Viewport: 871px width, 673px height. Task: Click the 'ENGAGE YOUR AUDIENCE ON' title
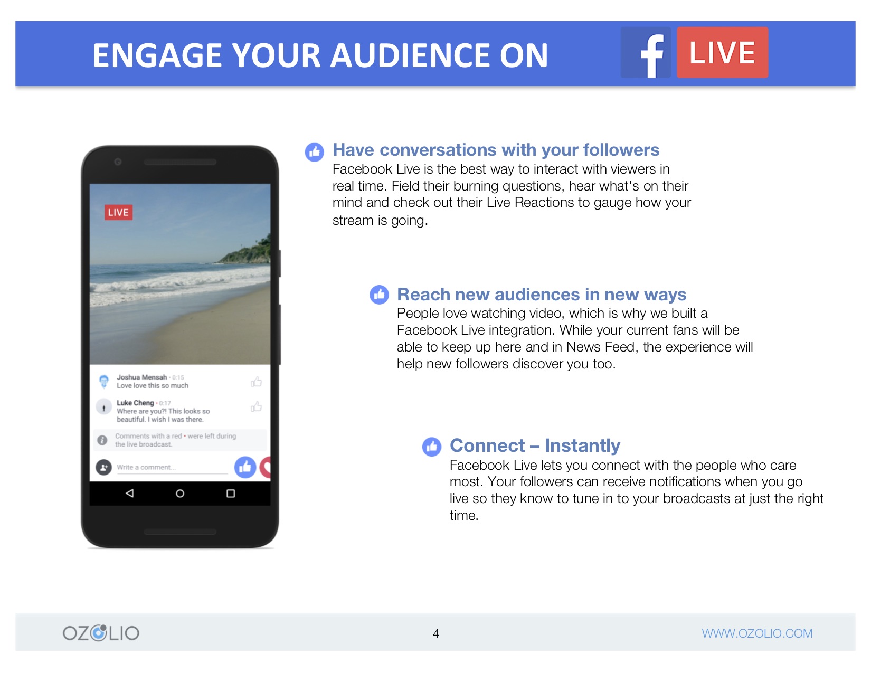point(320,55)
